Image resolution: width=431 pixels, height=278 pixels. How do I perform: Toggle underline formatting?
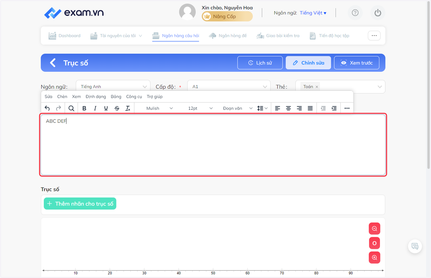pyautogui.click(x=106, y=108)
